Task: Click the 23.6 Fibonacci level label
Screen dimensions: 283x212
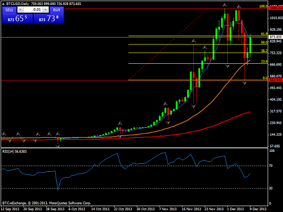Action: click(x=264, y=61)
